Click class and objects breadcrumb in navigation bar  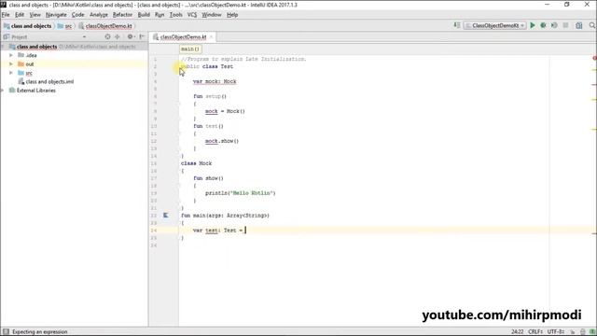tap(27, 26)
